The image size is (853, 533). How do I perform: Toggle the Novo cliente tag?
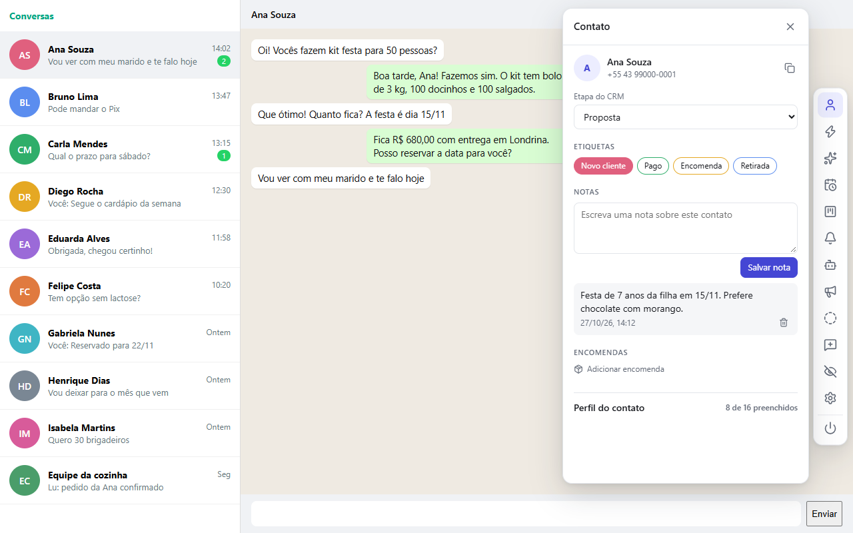tap(603, 166)
